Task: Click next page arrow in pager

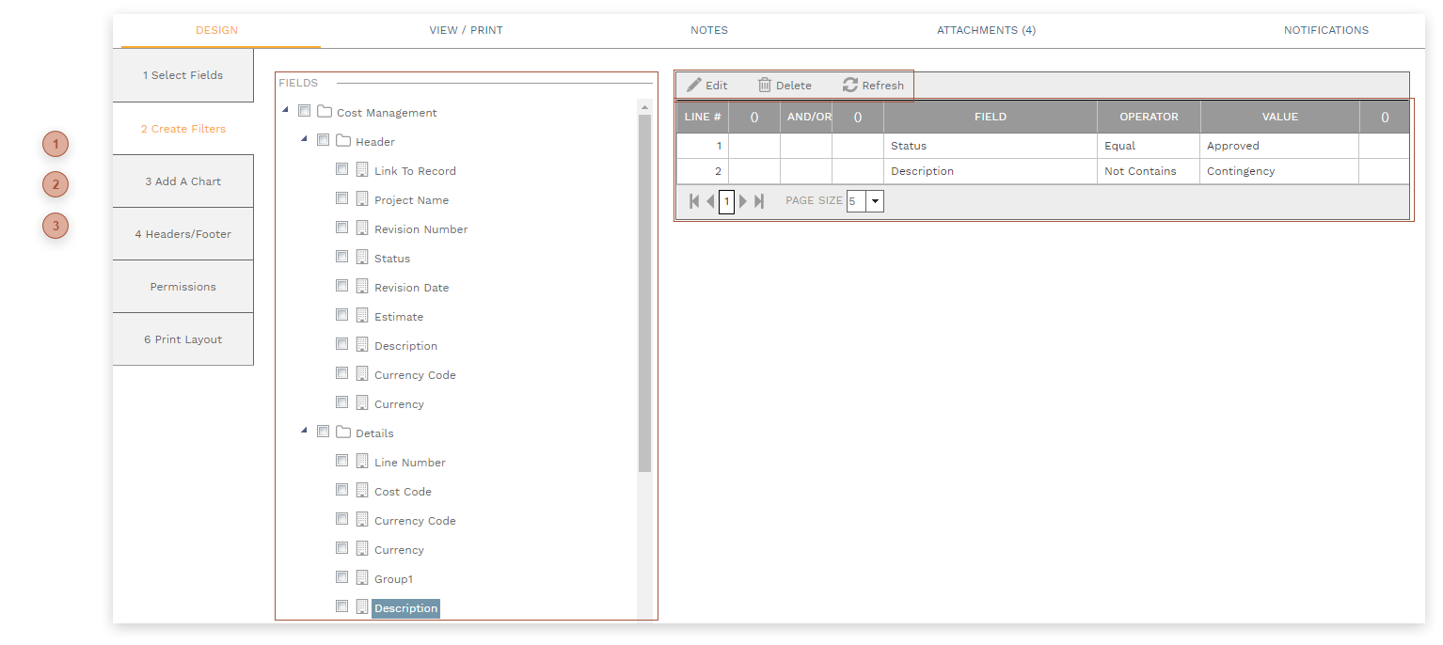Action: point(743,201)
